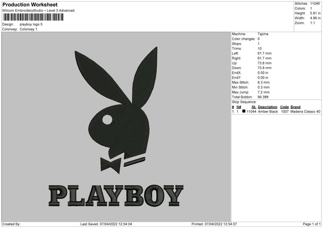Screen dimensions: 323x228
Task: Click 'Wilcom EmbroideryStudio – Level 3 Advanced' text
Action: [38, 11]
